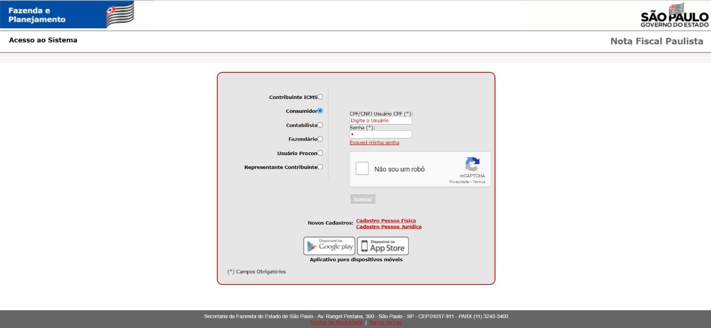Click the CPF/CNPJ user input field
The width and height of the screenshot is (711, 328).
(x=381, y=120)
